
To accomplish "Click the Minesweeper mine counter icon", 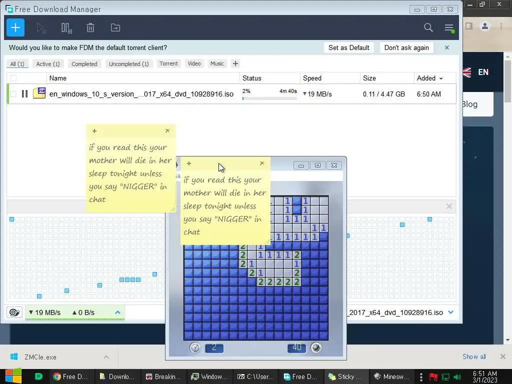I will tap(316, 347).
